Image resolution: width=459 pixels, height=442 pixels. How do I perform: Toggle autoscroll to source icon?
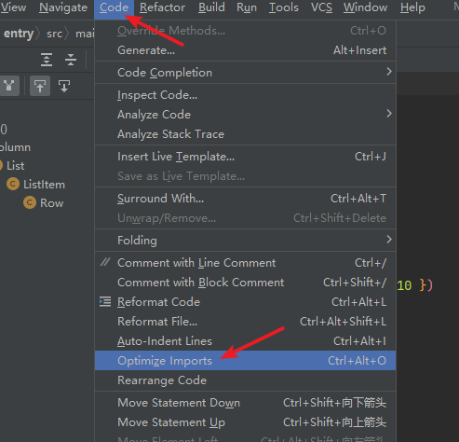click(x=40, y=86)
